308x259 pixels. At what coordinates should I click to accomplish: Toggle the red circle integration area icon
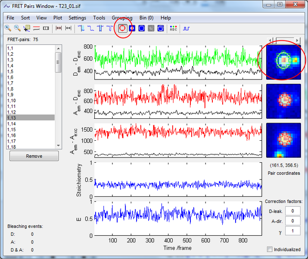click(x=122, y=28)
